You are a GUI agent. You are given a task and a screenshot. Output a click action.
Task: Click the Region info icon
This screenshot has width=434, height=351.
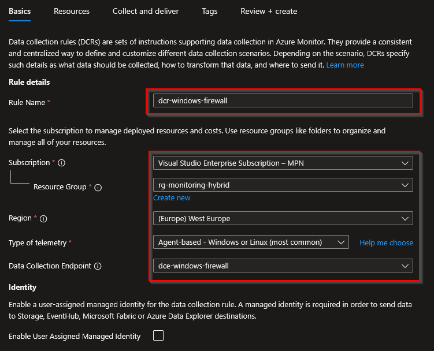click(43, 219)
